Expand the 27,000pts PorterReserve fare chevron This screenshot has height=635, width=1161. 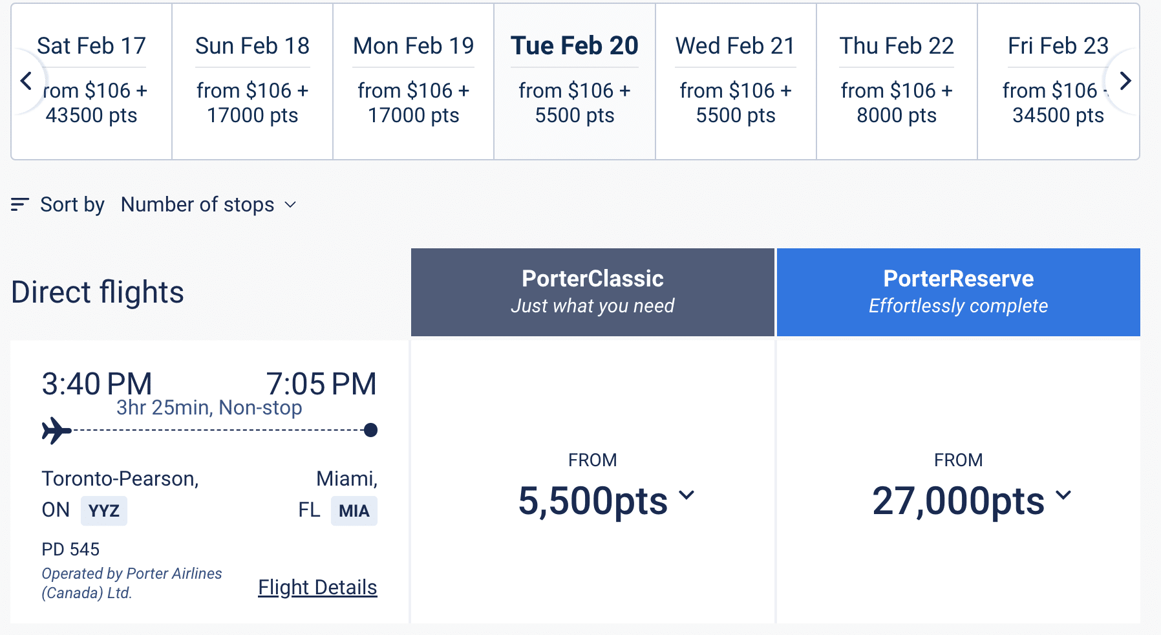(1063, 495)
